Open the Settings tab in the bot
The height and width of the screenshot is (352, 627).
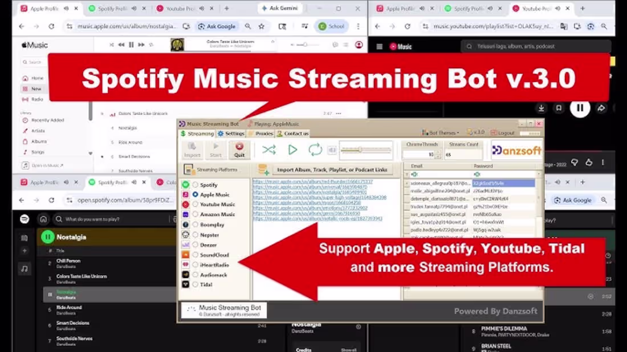point(231,133)
